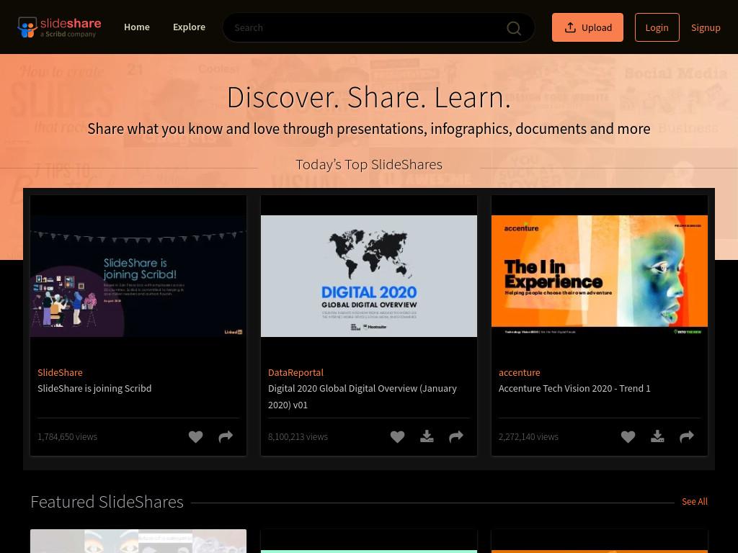The width and height of the screenshot is (738, 553).
Task: Click the '8,100,213 views' text
Action: click(x=298, y=437)
